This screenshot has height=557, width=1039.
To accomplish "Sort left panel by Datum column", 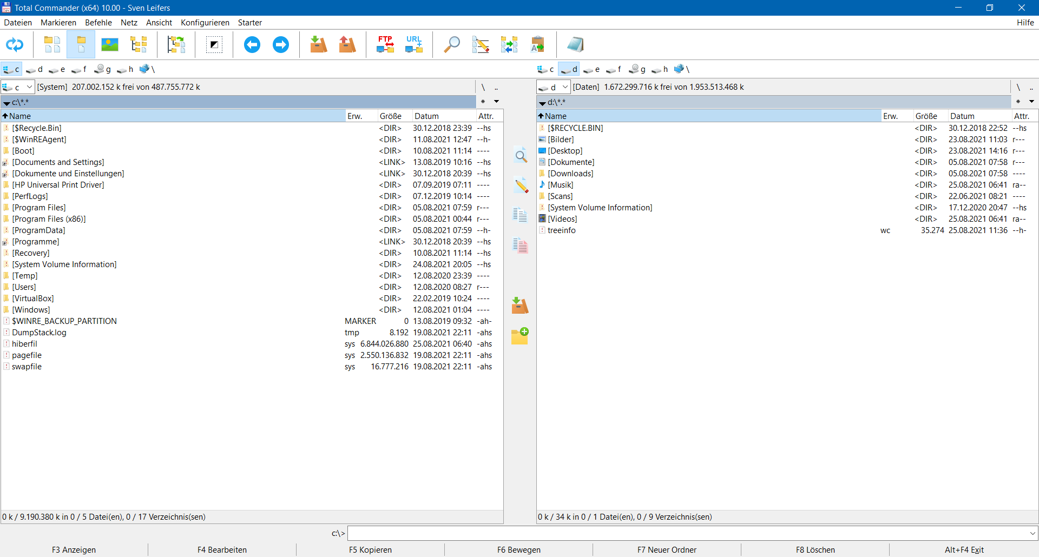I will tap(444, 116).
